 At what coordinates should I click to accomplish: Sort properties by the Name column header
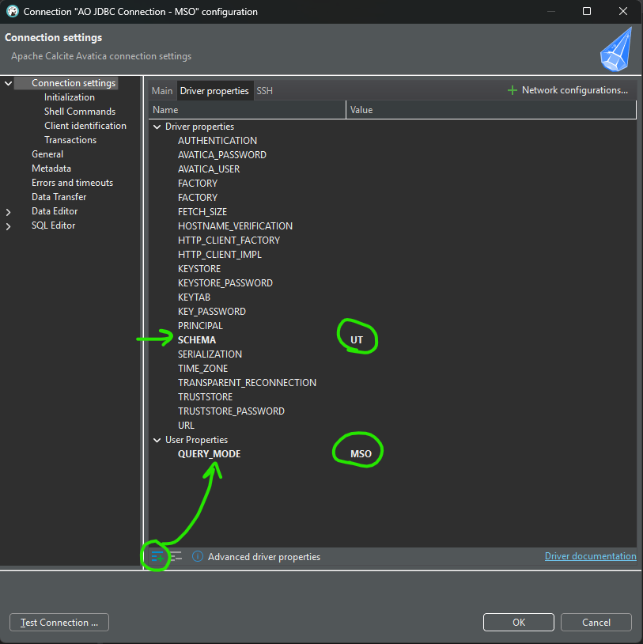pos(246,110)
